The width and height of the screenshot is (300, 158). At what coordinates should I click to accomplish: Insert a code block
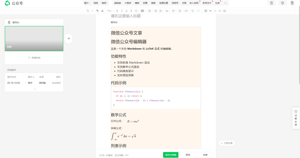click(220, 11)
